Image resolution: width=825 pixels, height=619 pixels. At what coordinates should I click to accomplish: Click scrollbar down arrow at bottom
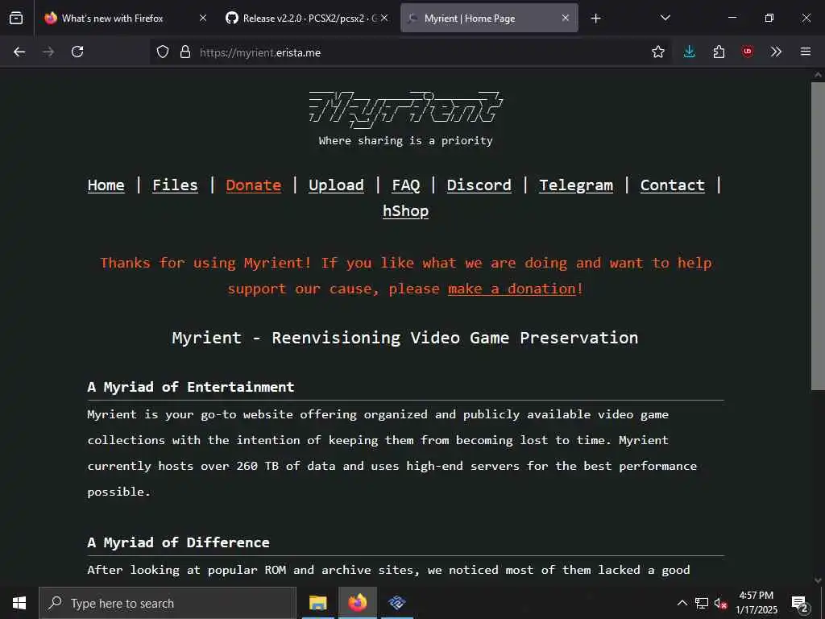tap(818, 580)
